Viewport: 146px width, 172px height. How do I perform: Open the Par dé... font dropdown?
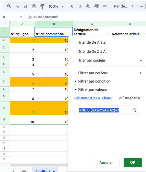point(124,6)
